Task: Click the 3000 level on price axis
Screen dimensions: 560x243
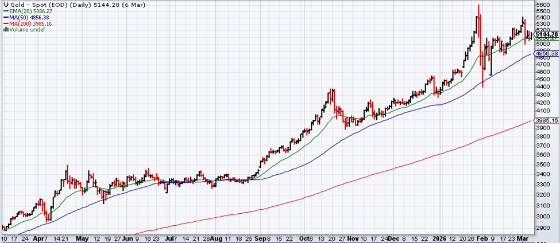Action: coord(543,216)
